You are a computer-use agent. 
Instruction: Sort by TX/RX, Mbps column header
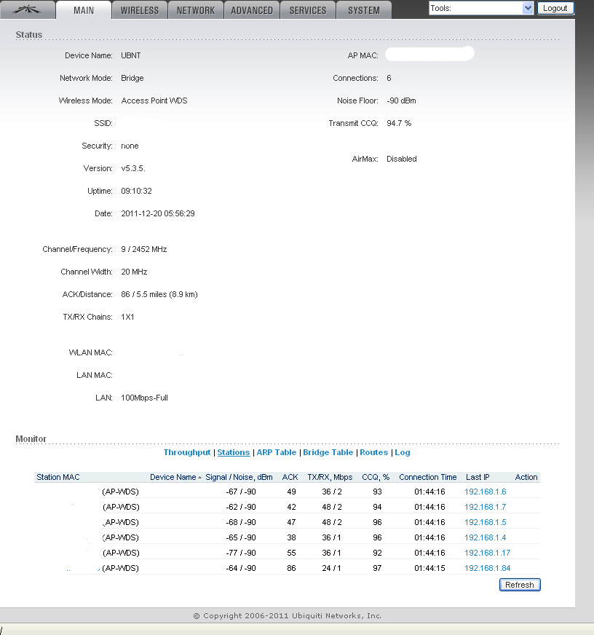[x=330, y=477]
